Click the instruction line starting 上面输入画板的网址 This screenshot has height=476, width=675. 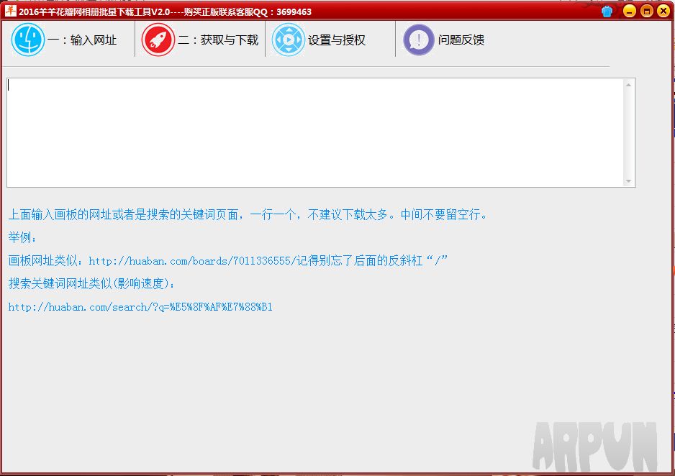coord(248,214)
